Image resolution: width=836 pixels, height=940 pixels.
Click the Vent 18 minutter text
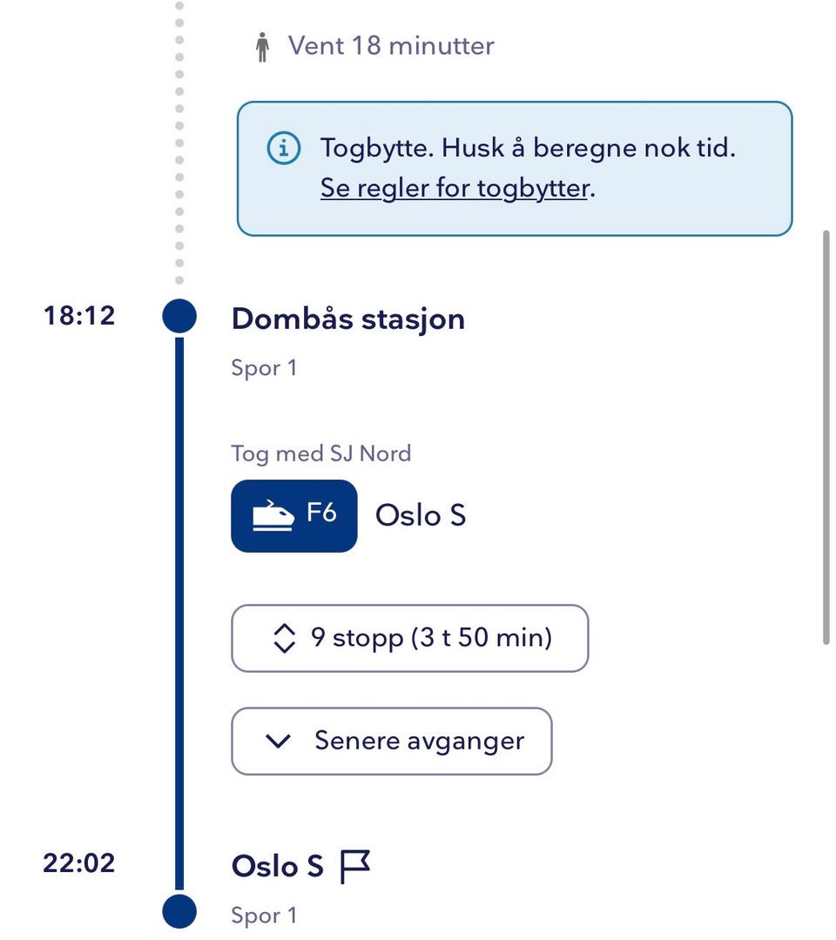(391, 45)
